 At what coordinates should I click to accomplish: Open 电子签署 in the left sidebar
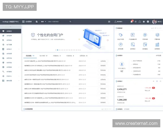tap(11, 45)
